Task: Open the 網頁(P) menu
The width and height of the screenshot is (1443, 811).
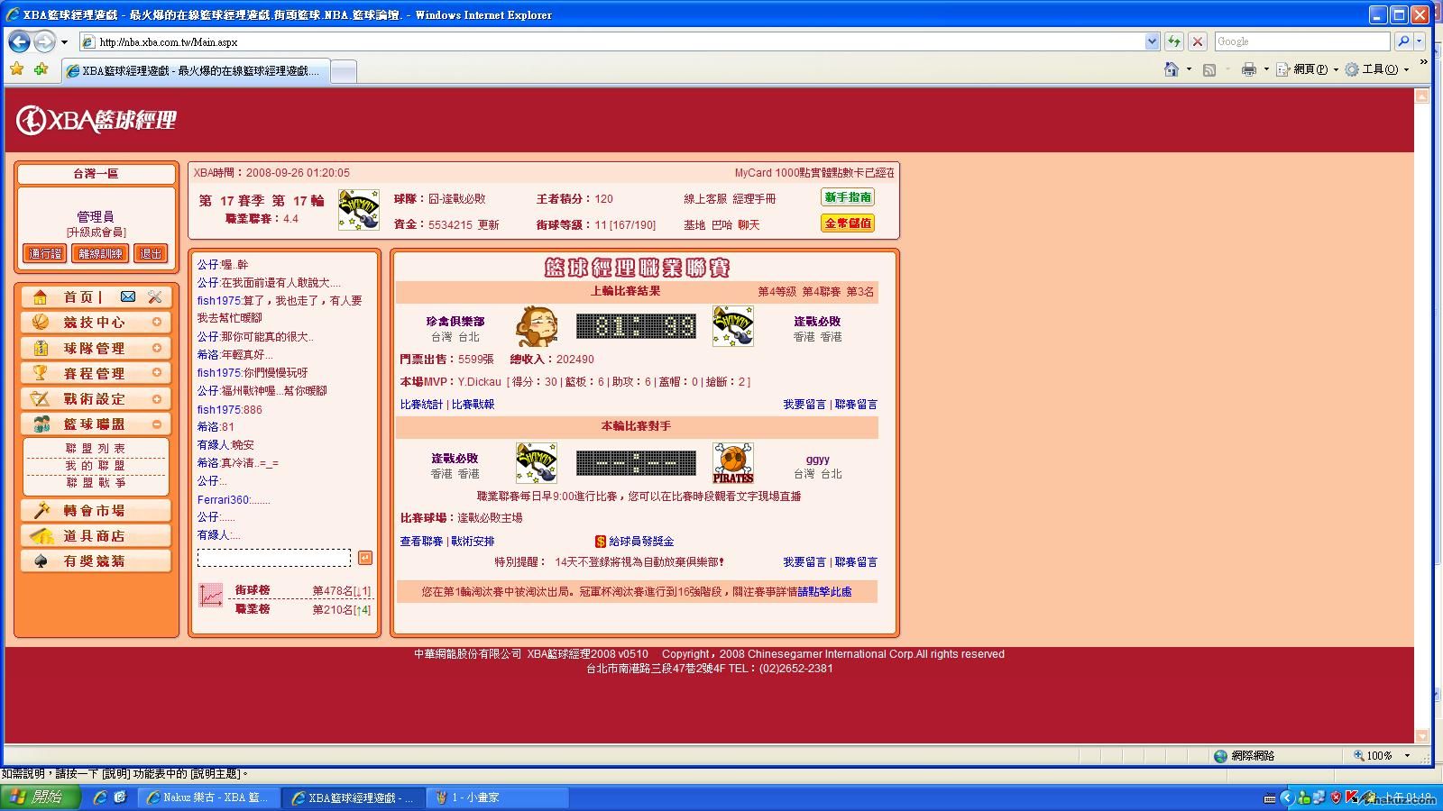Action: pos(1307,69)
